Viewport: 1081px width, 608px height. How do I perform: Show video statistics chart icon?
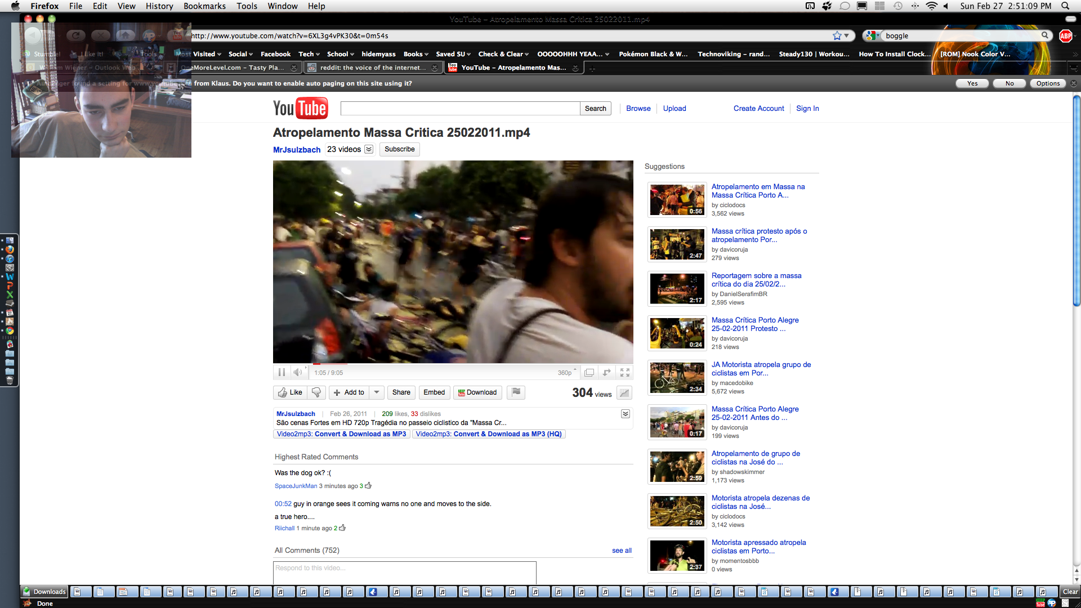(624, 393)
